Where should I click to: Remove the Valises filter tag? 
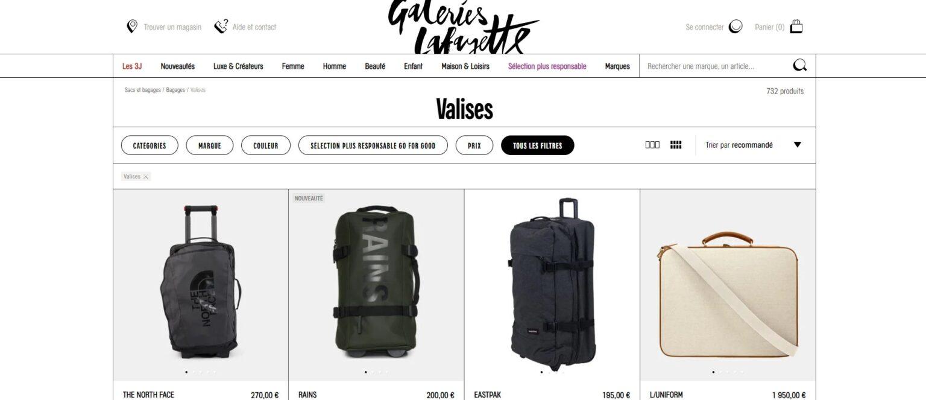(x=146, y=177)
